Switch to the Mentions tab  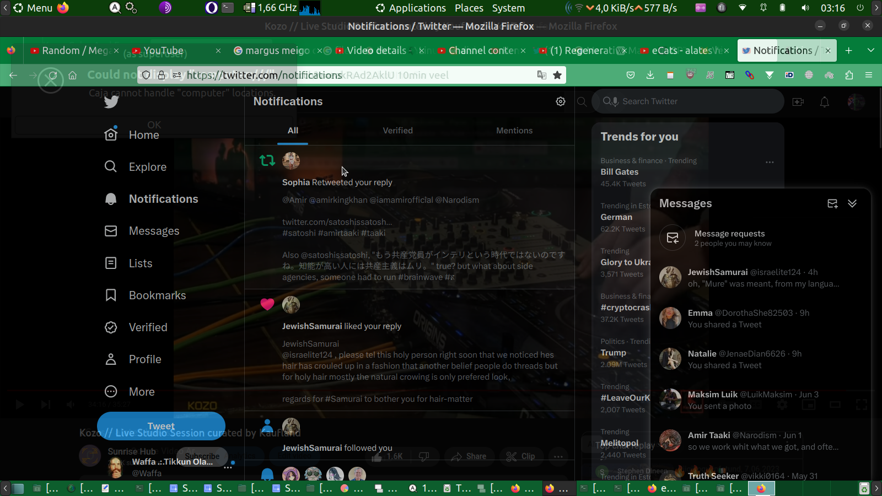click(x=514, y=131)
